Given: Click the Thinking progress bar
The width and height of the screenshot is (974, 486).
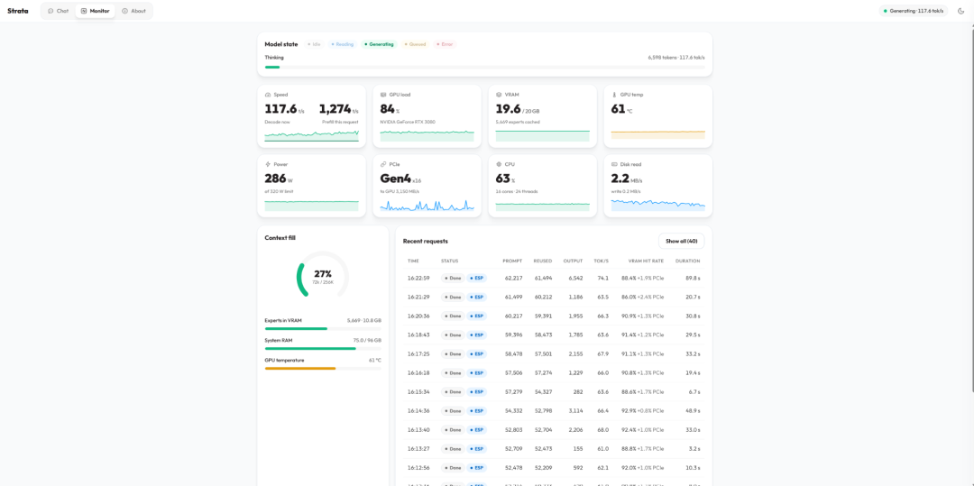Looking at the screenshot, I should pyautogui.click(x=484, y=67).
